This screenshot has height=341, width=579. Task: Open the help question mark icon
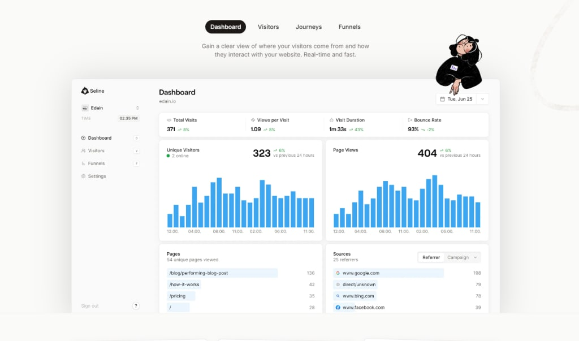(x=136, y=306)
